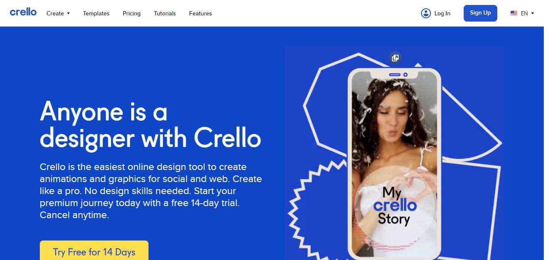Go to the Templates page
The image size is (550, 260).
[96, 13]
